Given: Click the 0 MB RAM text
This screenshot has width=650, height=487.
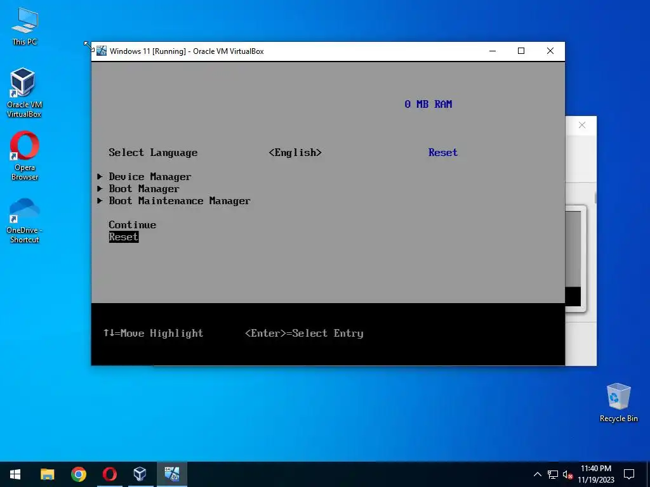Looking at the screenshot, I should point(428,105).
